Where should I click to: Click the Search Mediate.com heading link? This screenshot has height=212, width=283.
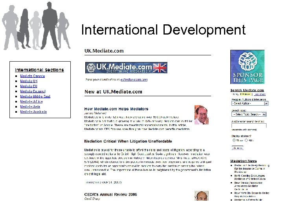pos(247,90)
